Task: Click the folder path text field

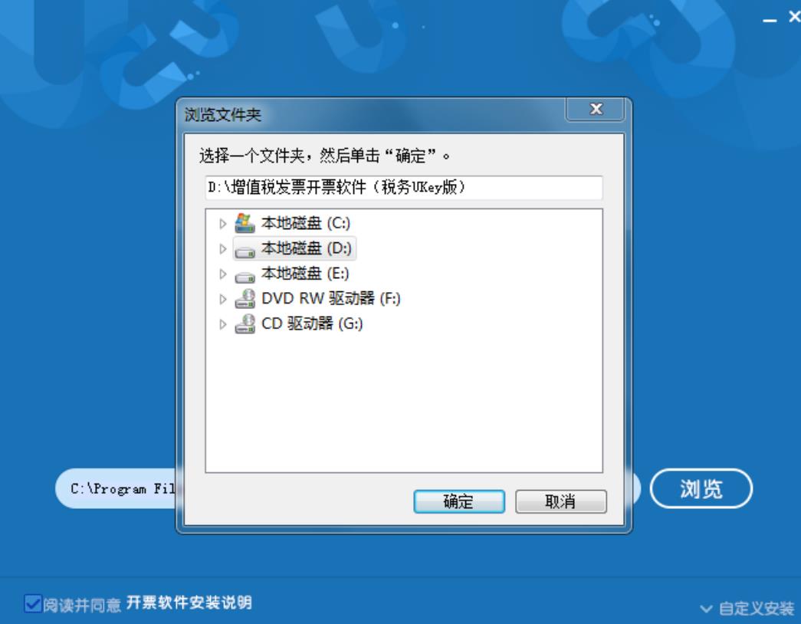Action: tap(403, 188)
